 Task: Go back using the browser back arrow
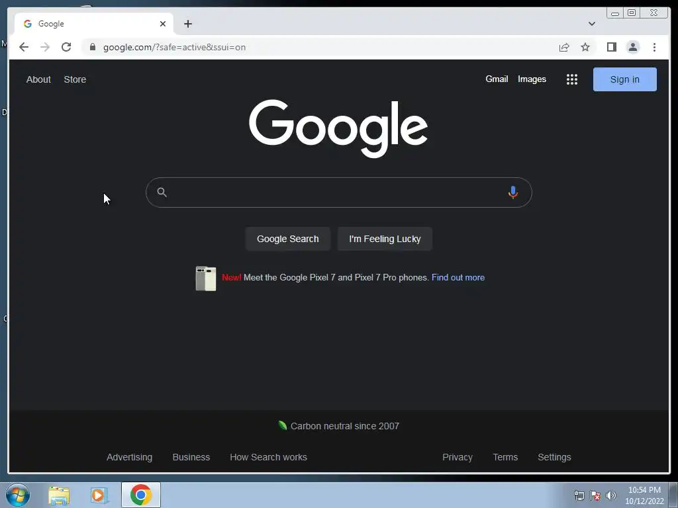coord(24,47)
